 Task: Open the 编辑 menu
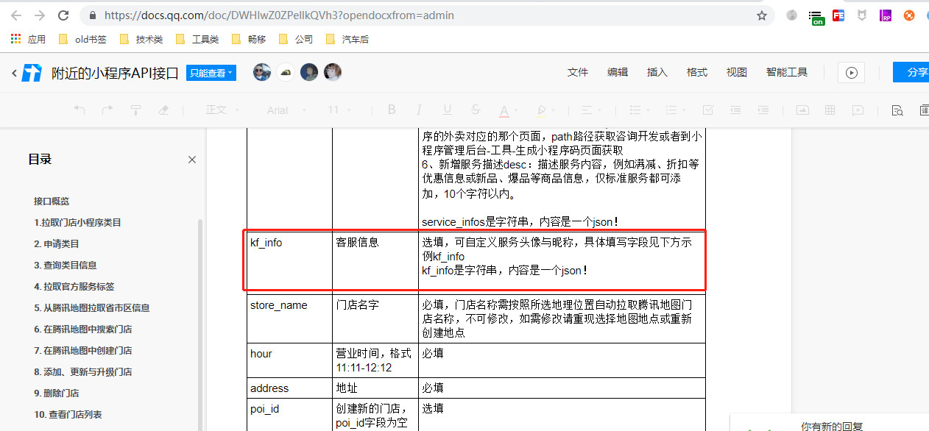click(618, 72)
